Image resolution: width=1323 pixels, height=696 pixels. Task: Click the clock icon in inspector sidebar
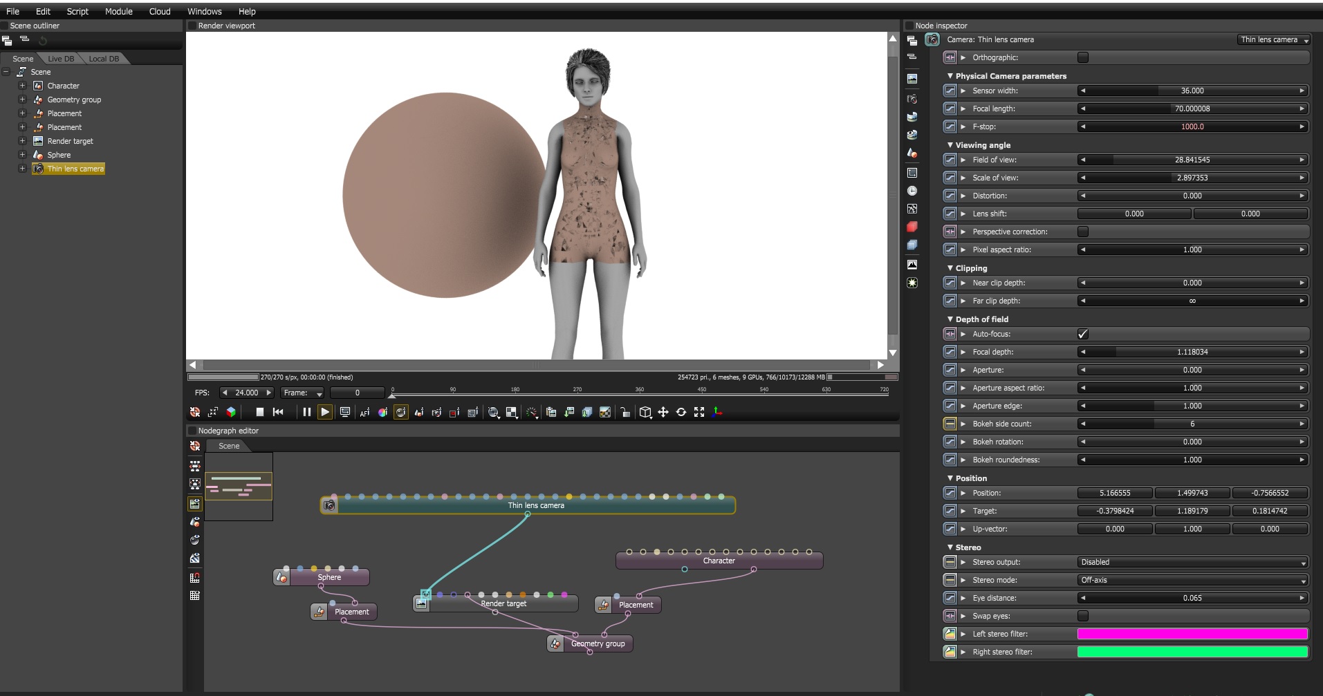click(x=912, y=191)
